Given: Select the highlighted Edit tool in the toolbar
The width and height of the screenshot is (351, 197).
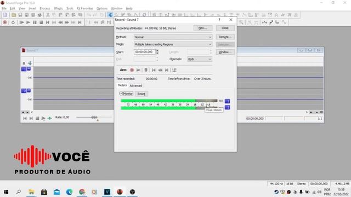Looking at the screenshot, I should pos(110,15).
